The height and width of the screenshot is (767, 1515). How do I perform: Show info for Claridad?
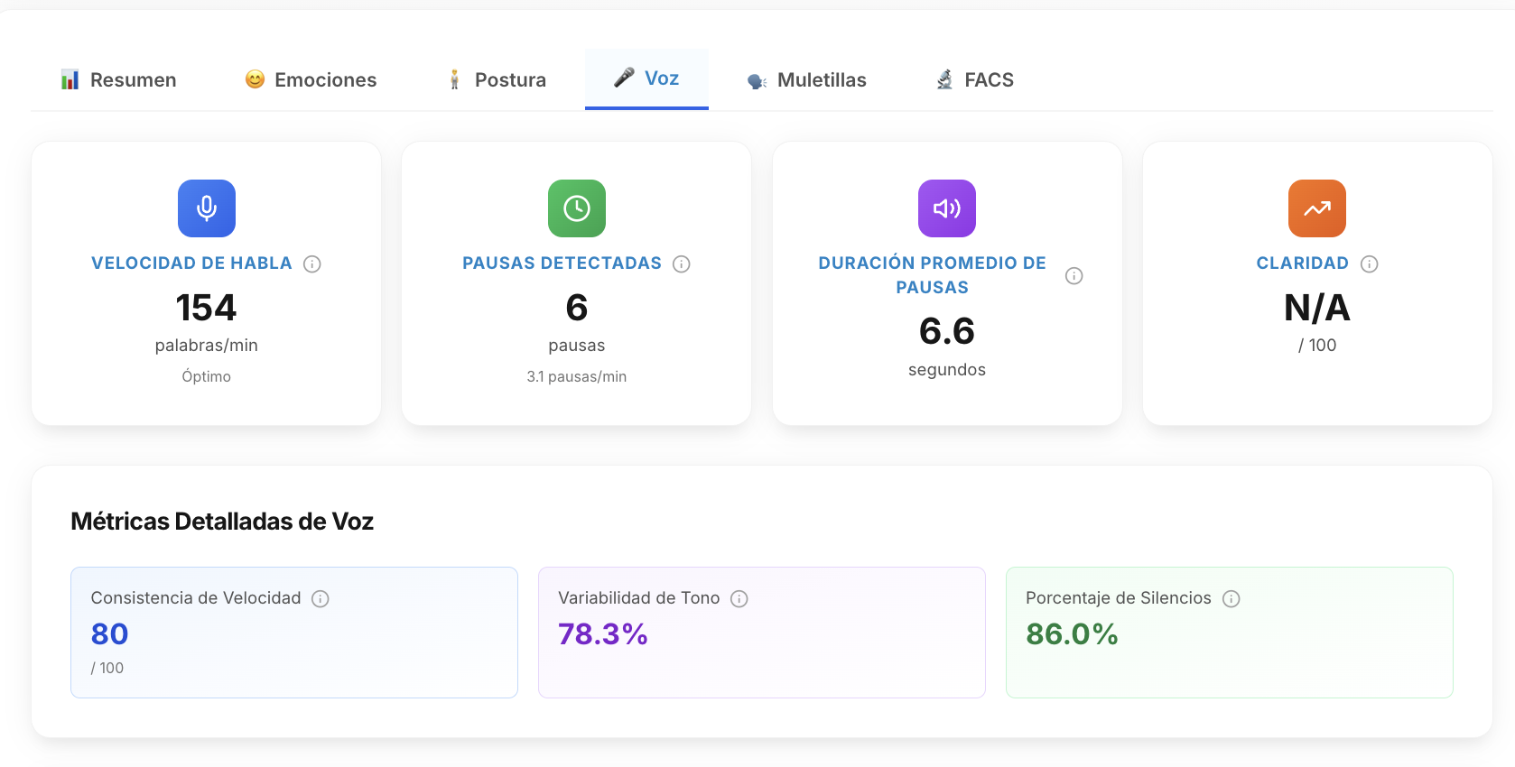[x=1370, y=263]
